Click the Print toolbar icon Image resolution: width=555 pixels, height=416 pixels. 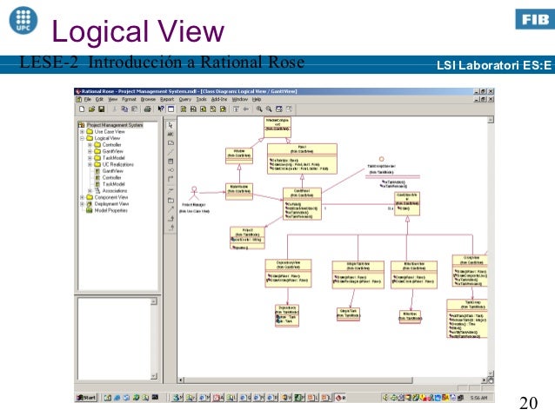click(x=148, y=109)
